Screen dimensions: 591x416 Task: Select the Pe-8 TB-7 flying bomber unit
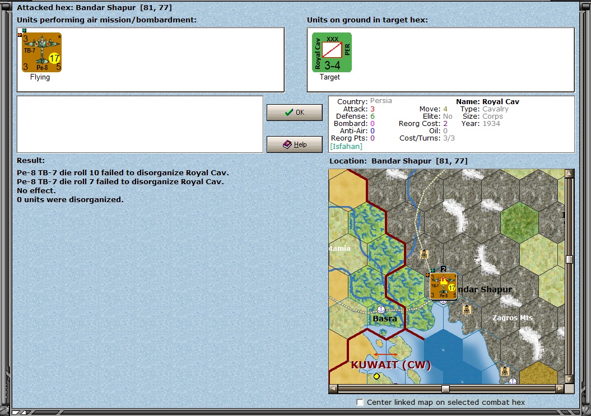click(41, 53)
